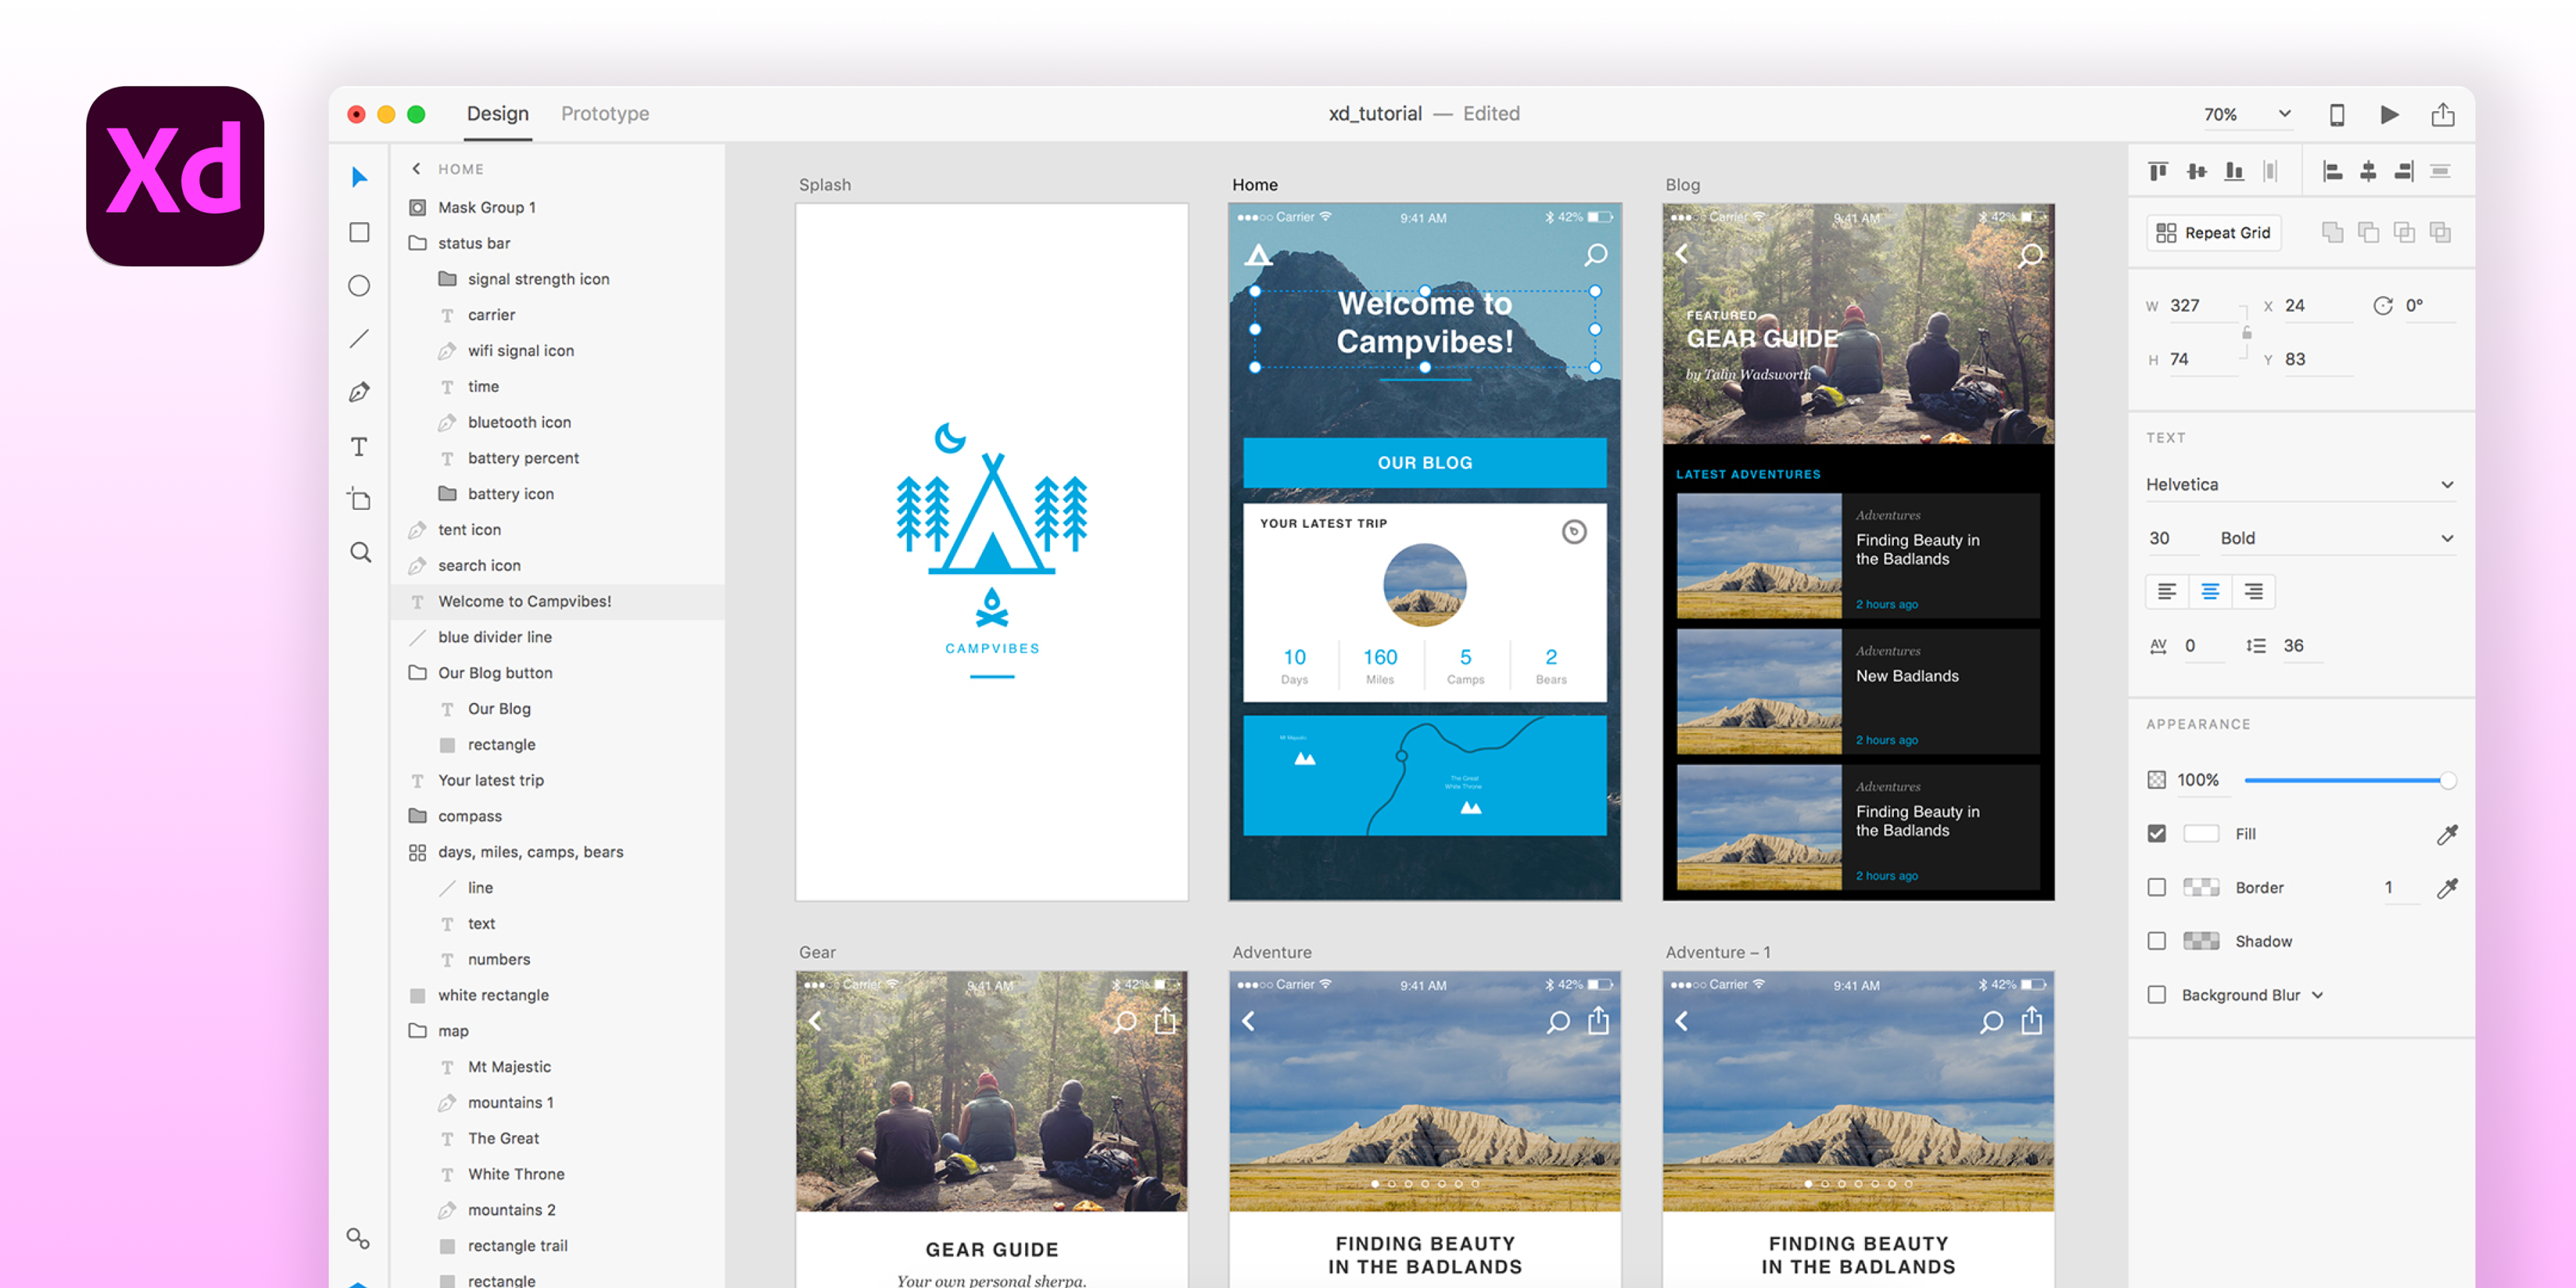Viewport: 2576px width, 1288px height.
Task: Align selection to left edge
Action: point(2333,172)
